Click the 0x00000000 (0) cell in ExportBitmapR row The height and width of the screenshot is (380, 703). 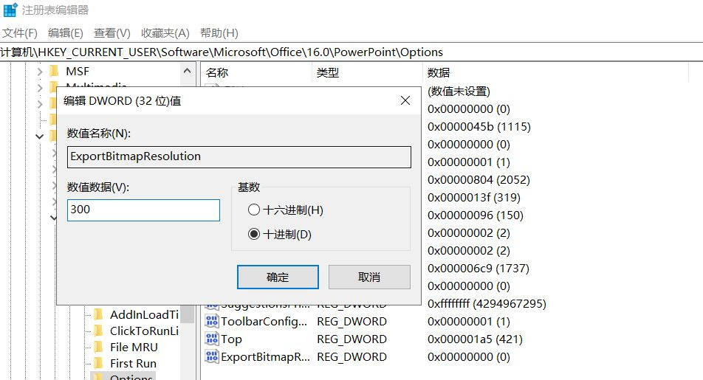pyautogui.click(x=468, y=357)
